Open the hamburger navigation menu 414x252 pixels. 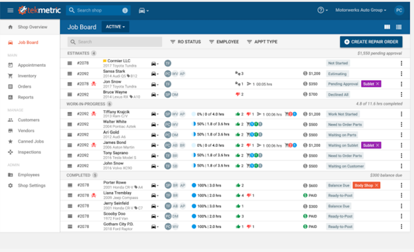(10, 10)
